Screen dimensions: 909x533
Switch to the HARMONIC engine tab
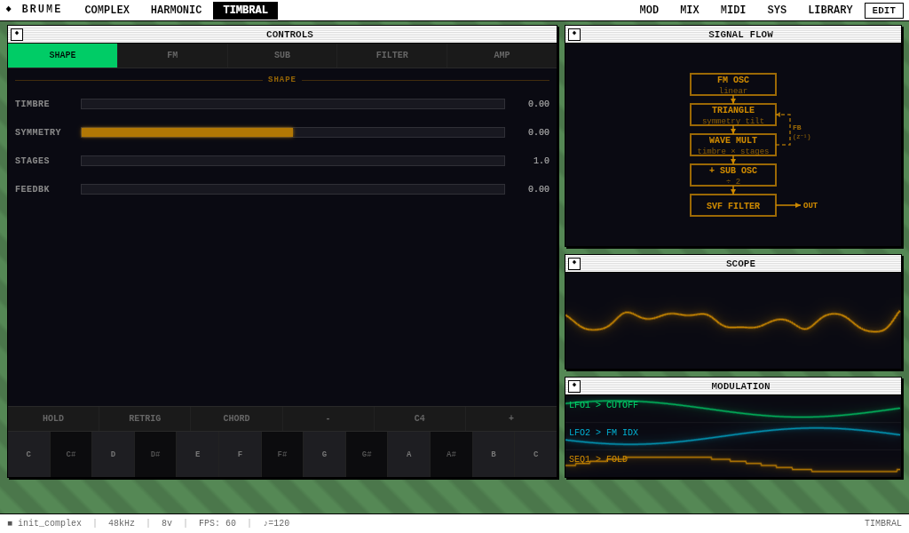[x=176, y=11]
